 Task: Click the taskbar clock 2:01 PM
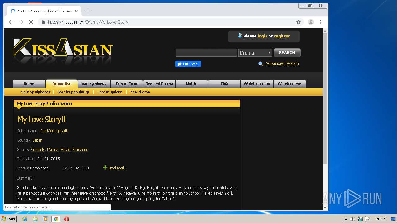pos(381,219)
